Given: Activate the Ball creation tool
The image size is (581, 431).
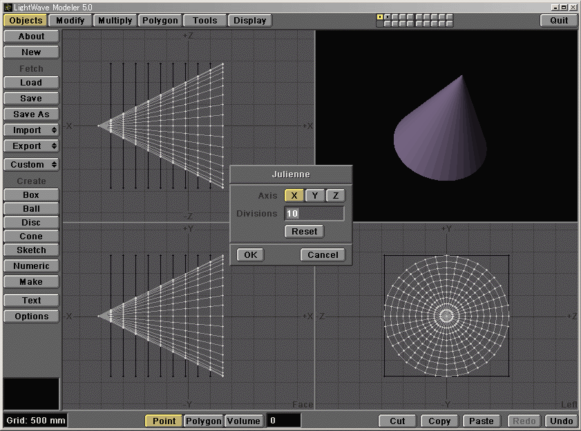Looking at the screenshot, I should coord(30,208).
